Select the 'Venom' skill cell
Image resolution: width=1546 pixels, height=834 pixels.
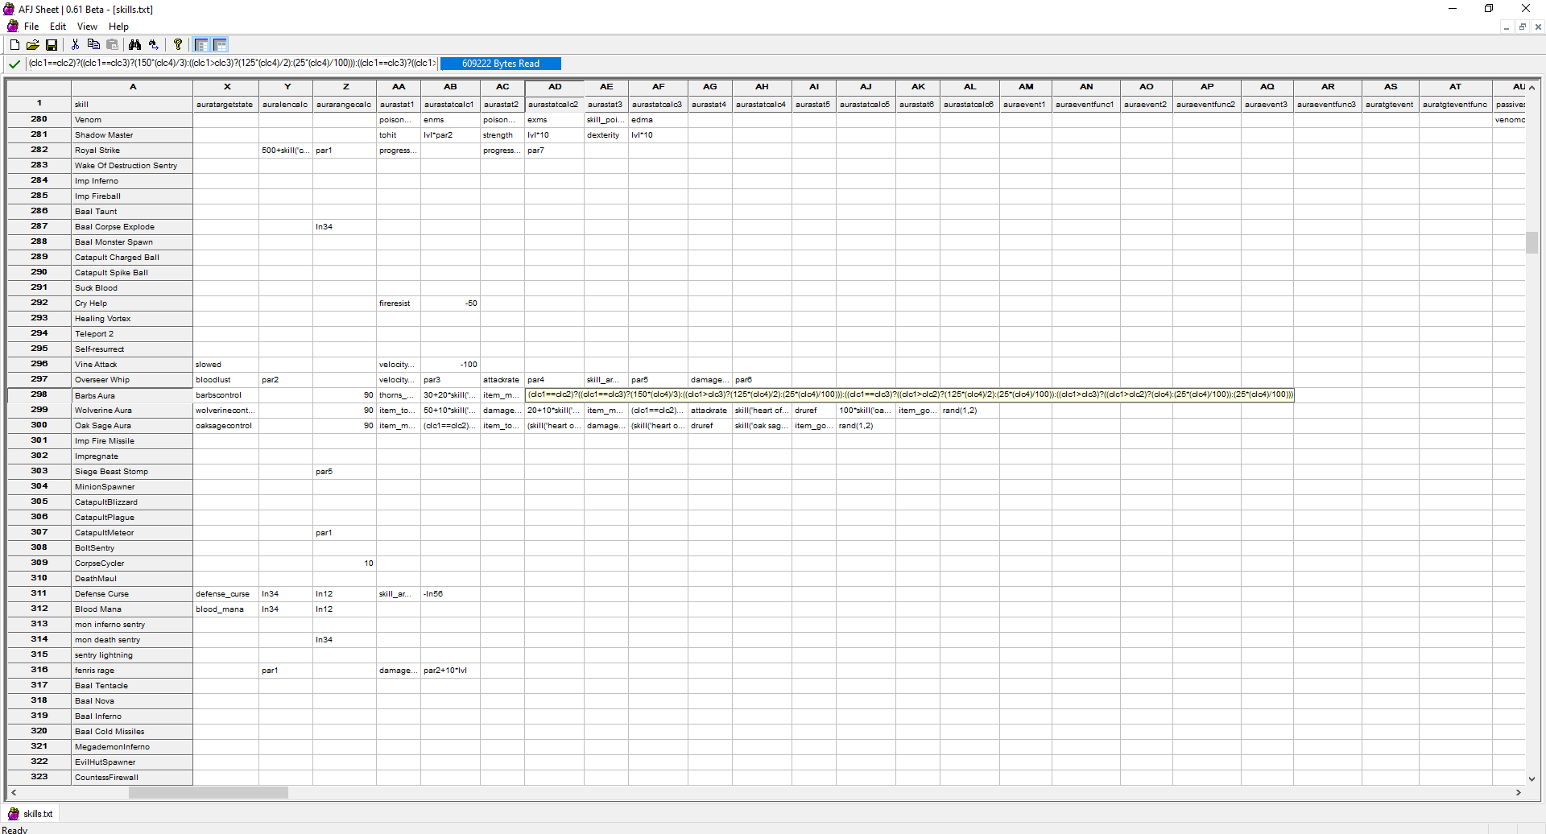(x=132, y=120)
